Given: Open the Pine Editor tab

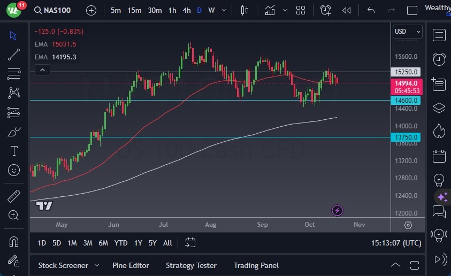Looking at the screenshot, I should point(131,265).
